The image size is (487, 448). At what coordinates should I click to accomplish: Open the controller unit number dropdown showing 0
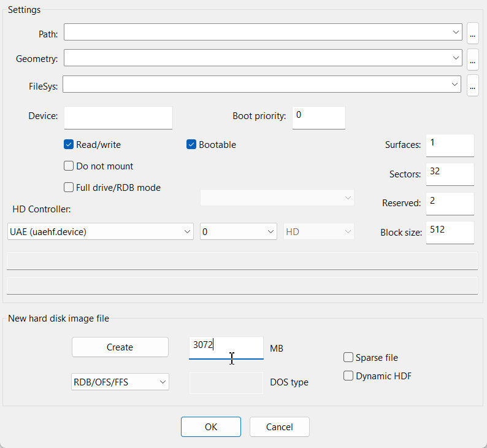238,231
